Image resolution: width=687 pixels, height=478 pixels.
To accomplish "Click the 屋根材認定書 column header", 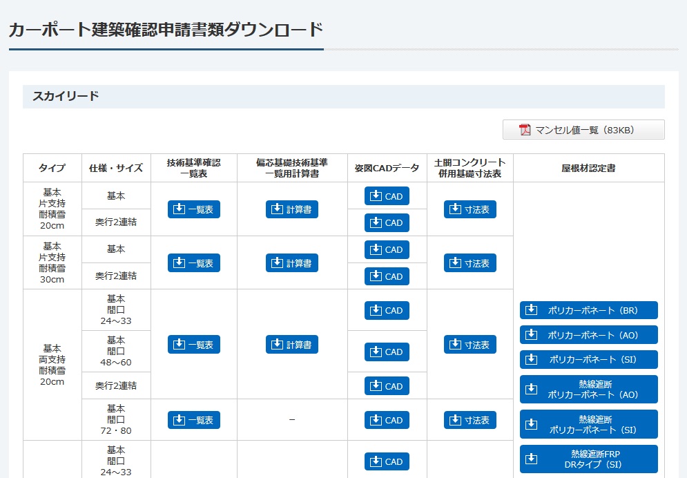I will (588, 168).
